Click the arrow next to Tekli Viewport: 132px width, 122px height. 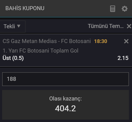coord(19,26)
